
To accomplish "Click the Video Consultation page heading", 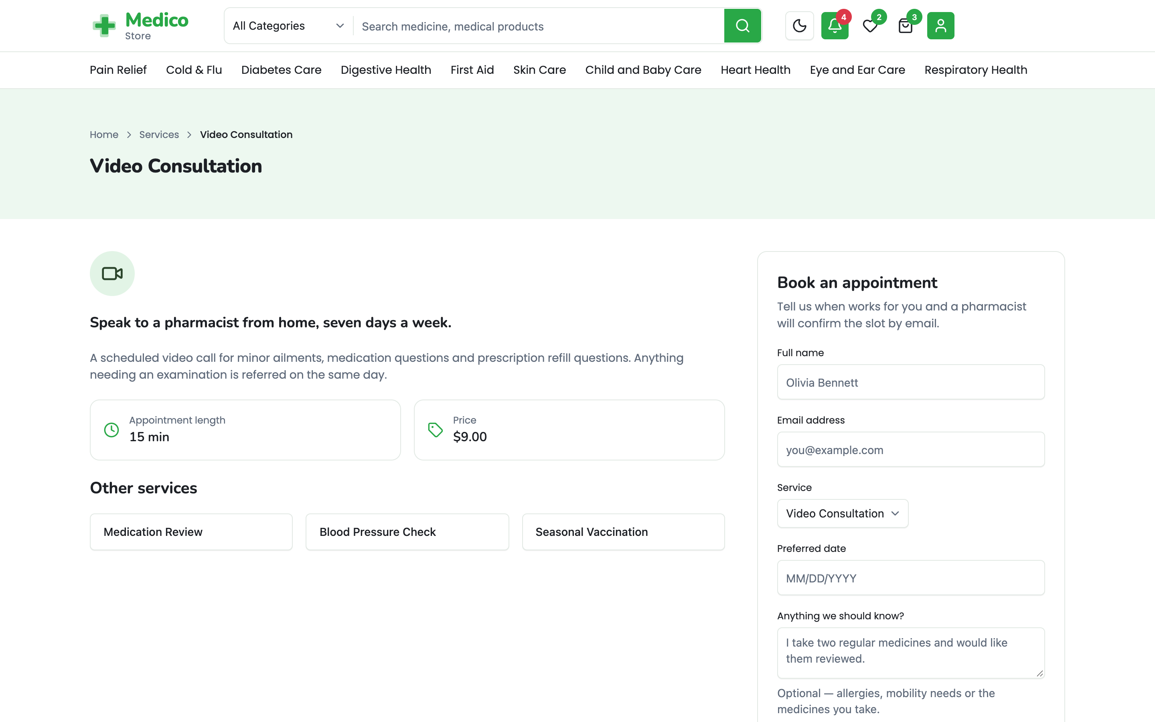I will point(176,166).
